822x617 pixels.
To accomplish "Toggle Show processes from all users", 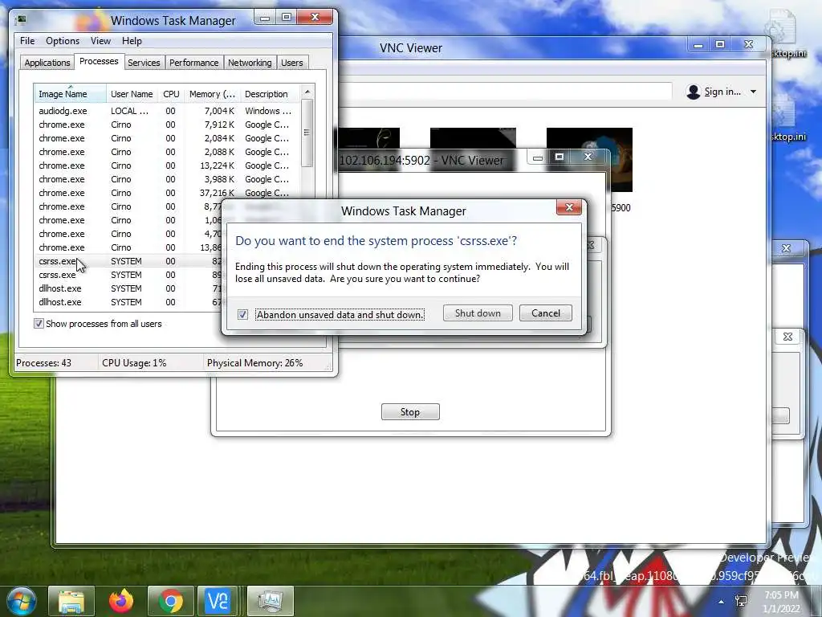I will click(x=39, y=324).
